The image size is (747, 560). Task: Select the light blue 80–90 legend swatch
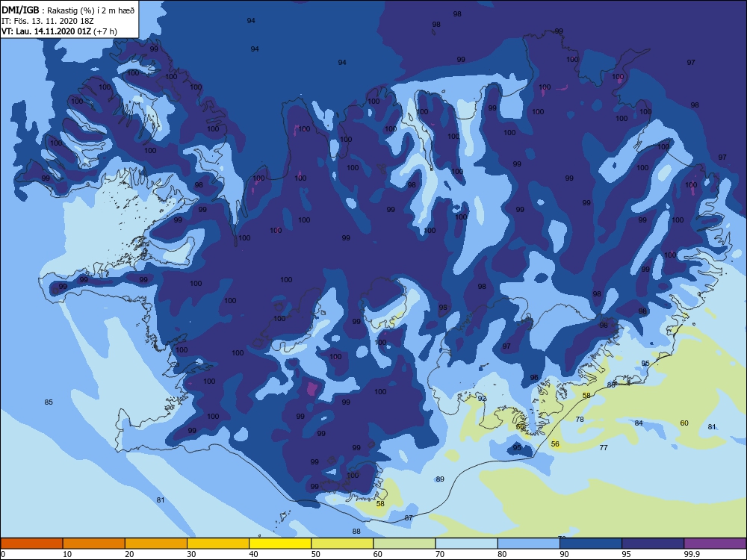529,544
